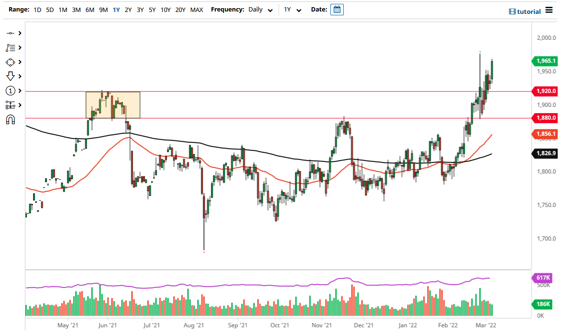The width and height of the screenshot is (562, 334).
Task: Click the 1,700.0 price axis value
Action: click(x=546, y=239)
